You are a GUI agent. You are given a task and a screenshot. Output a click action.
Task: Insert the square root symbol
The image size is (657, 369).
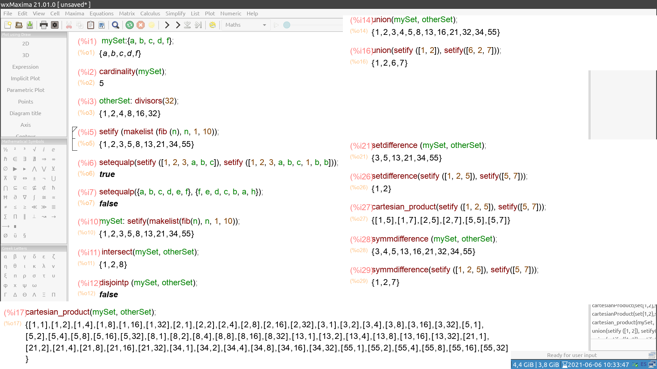34,149
